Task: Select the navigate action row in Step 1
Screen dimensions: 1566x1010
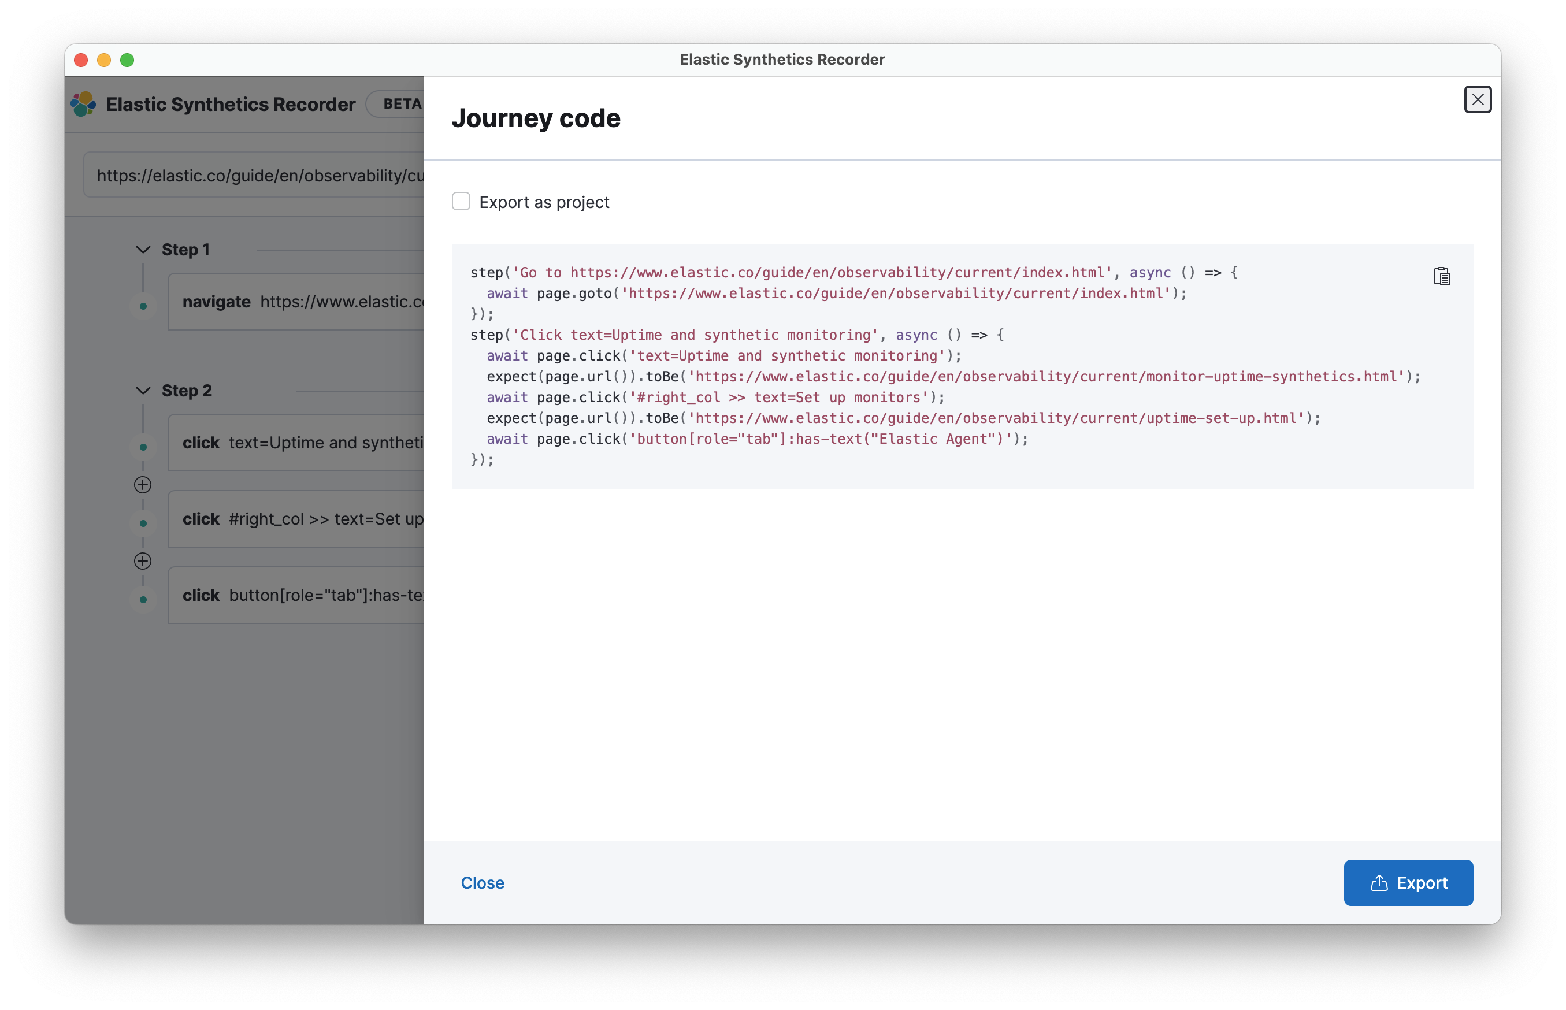Action: (x=295, y=302)
